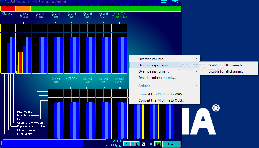Click the green segment of the top bar
The height and width of the screenshot is (148, 259).
coord(106,9)
